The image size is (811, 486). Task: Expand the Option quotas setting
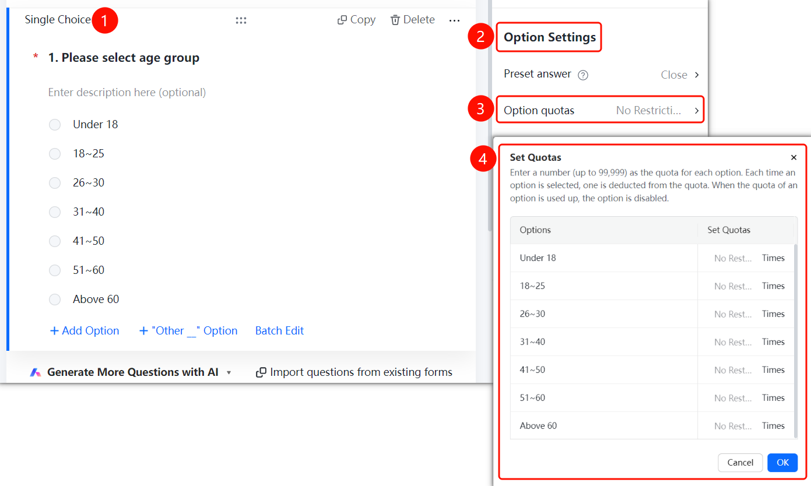601,110
